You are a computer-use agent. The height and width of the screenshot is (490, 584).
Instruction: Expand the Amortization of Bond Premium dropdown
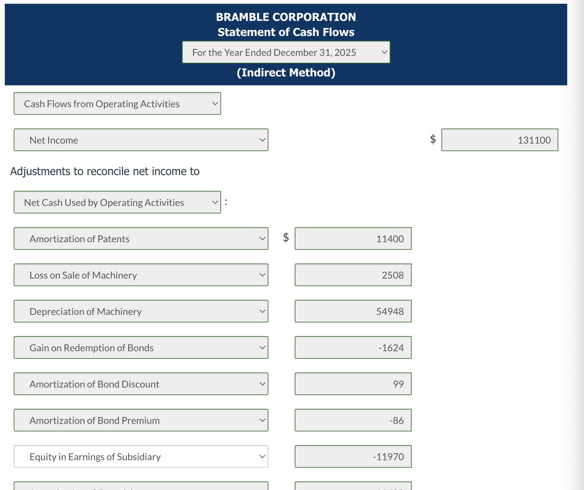pos(141,420)
